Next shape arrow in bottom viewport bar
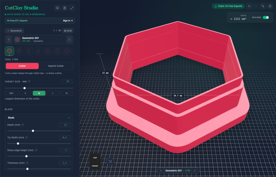Image resolution: width=276 pixels, height=177 pixels. tap(195, 171)
